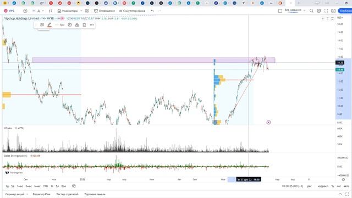The image size is (352, 198).
Task: Click the round marker at chart bottom
Action: 268,122
